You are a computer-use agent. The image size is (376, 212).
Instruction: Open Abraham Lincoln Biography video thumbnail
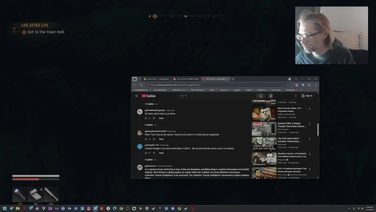[264, 159]
